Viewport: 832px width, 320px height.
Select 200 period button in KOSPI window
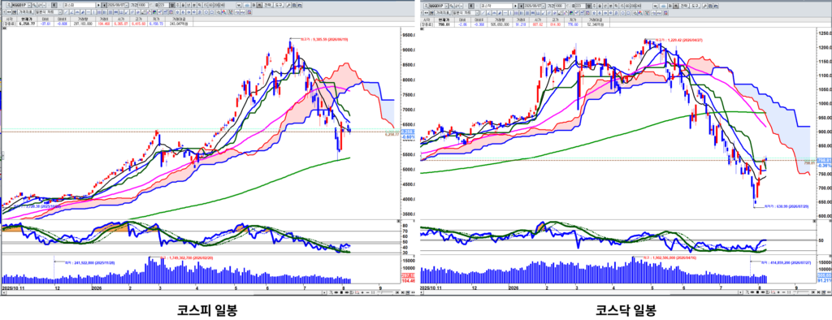tap(215, 5)
